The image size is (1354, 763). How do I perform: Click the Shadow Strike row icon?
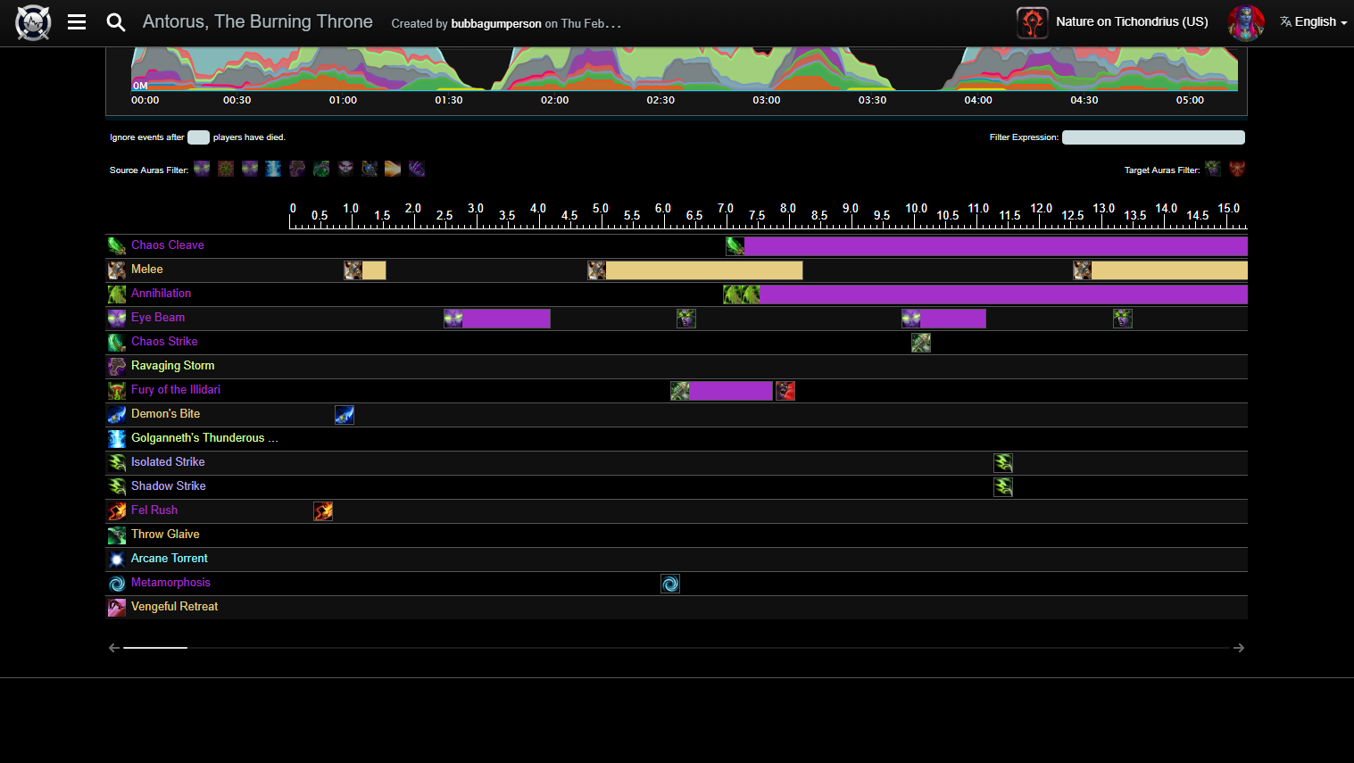(117, 486)
